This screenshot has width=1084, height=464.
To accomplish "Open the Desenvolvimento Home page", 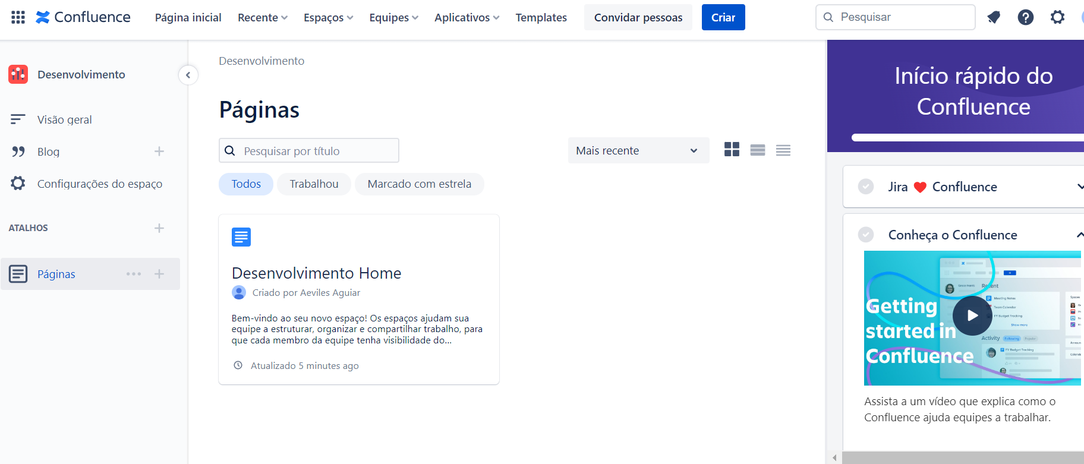I will [317, 273].
